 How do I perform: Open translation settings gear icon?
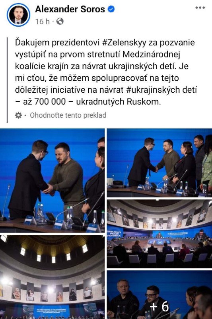click(18, 115)
